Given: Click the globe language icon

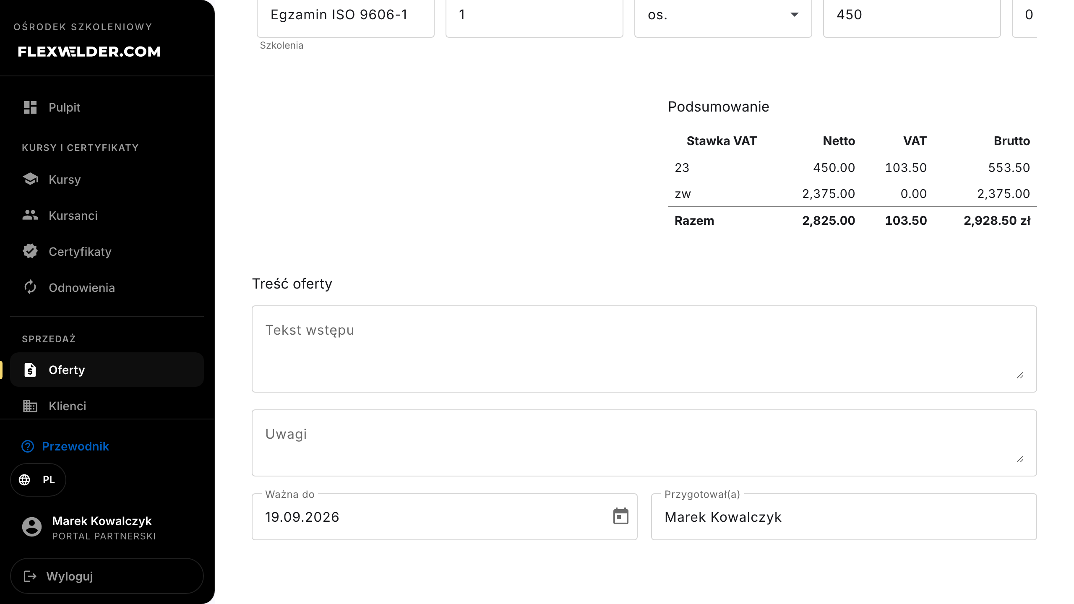Looking at the screenshot, I should [x=25, y=480].
